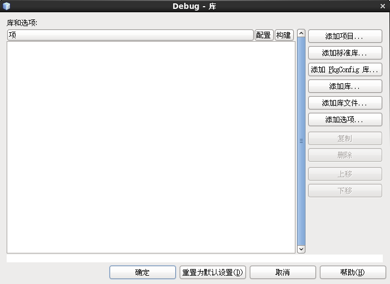Click the blue vertical scrollbar thumb
The image size is (390, 284).
point(301,141)
